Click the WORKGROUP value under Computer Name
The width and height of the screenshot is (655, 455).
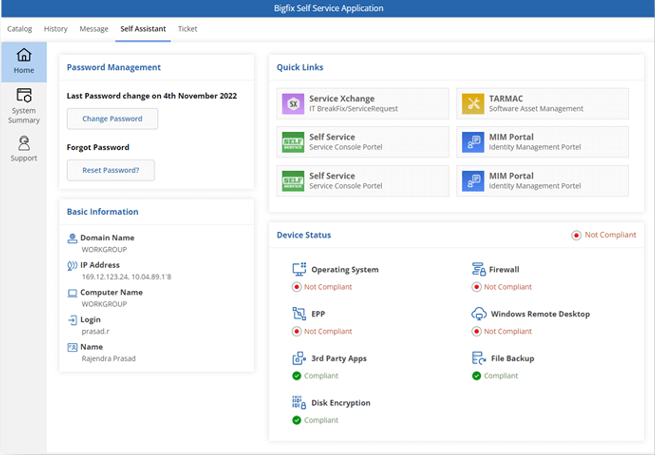pyautogui.click(x=104, y=304)
